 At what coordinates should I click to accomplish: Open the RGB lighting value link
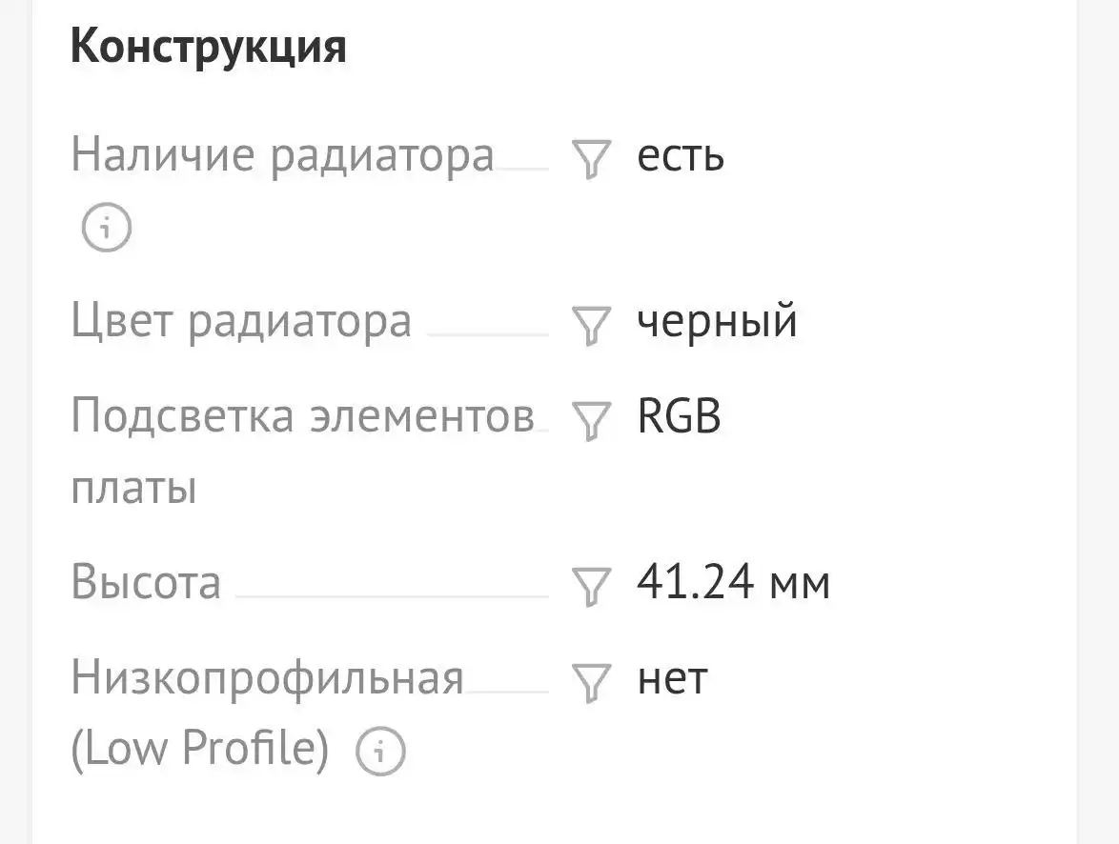pos(678,416)
